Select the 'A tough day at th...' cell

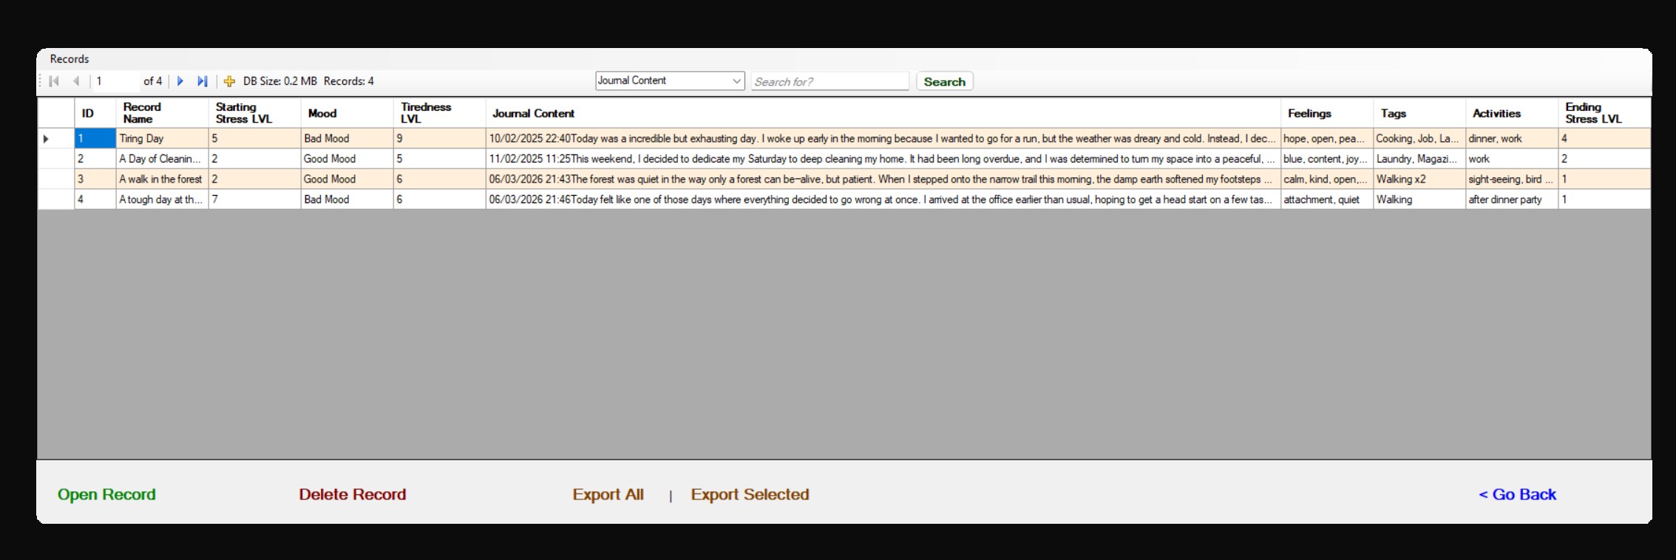click(162, 199)
